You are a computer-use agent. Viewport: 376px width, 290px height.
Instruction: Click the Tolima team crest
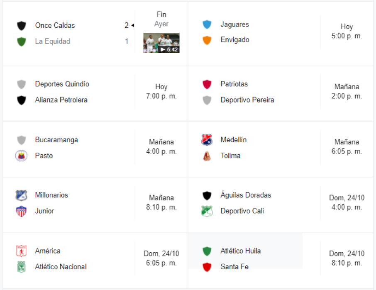tap(207, 156)
